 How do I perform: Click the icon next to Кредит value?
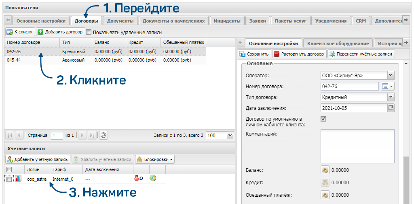click(x=325, y=182)
